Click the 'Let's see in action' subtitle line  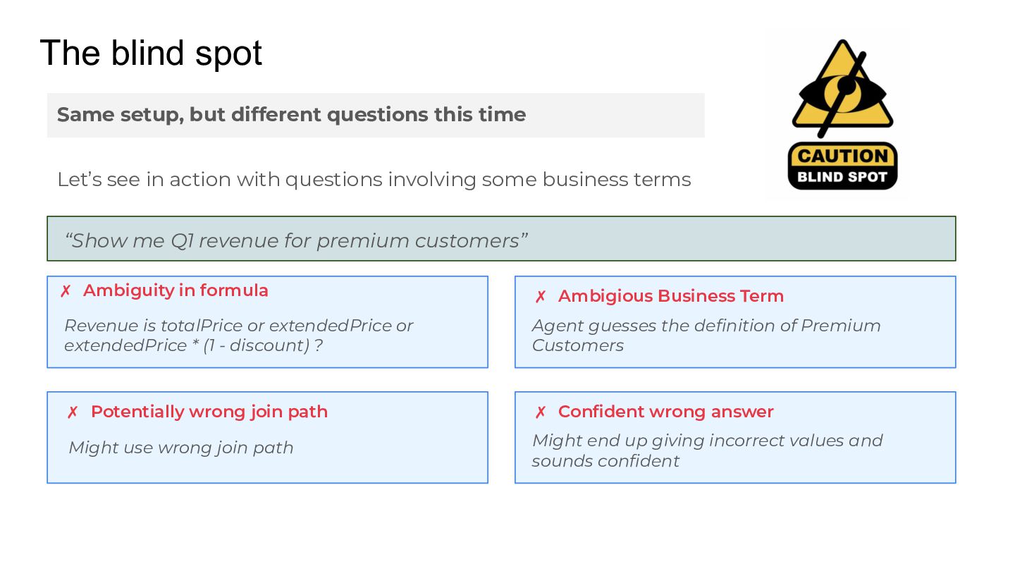click(374, 180)
